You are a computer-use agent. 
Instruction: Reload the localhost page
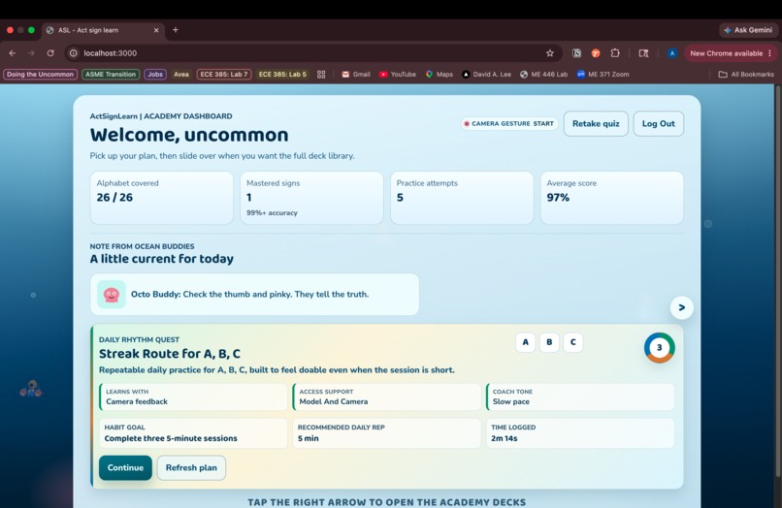pos(50,53)
